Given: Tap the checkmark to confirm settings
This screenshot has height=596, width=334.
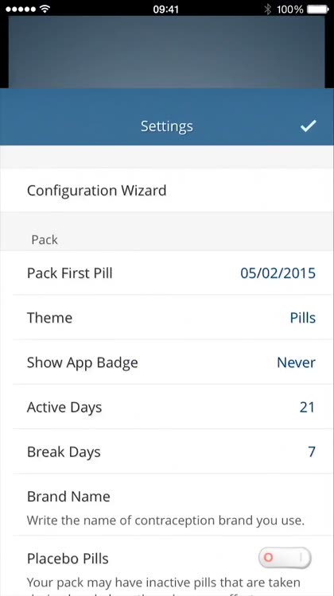Looking at the screenshot, I should (x=308, y=126).
